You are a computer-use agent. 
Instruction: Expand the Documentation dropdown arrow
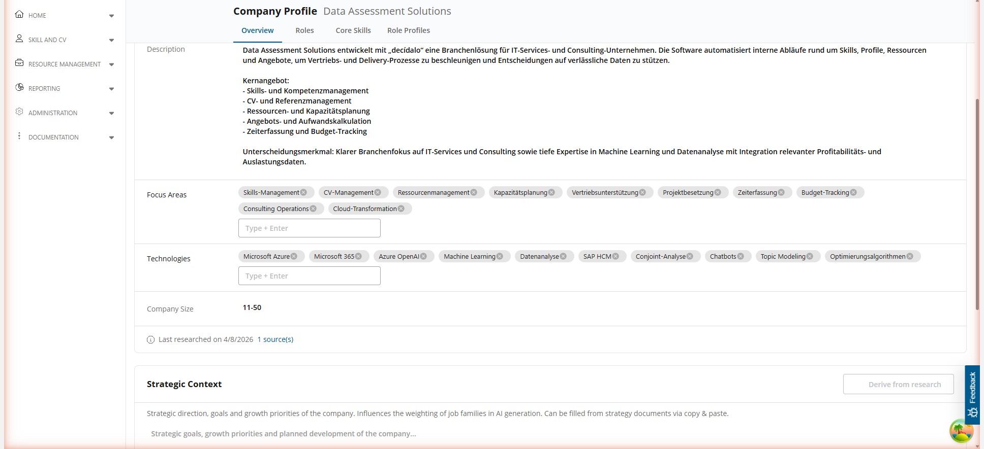click(111, 137)
